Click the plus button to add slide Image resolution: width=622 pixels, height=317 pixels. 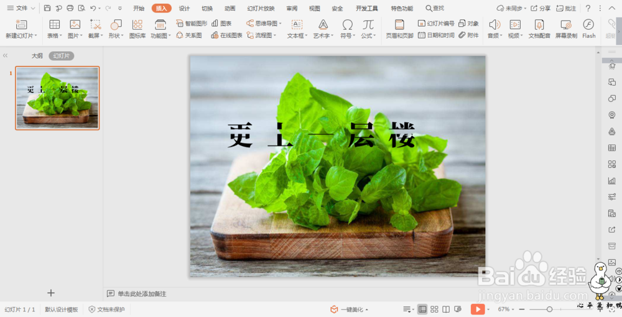(51, 293)
